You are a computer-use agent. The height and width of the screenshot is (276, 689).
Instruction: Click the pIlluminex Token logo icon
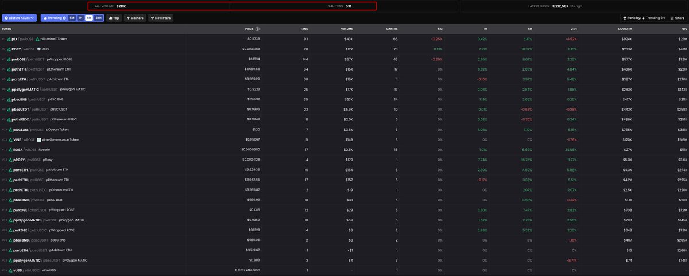tap(38, 39)
